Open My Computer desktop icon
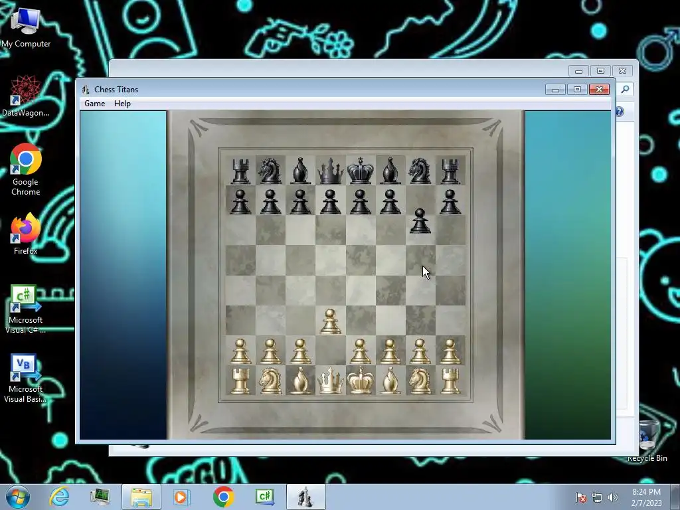Viewport: 680px width, 510px height. 26,28
